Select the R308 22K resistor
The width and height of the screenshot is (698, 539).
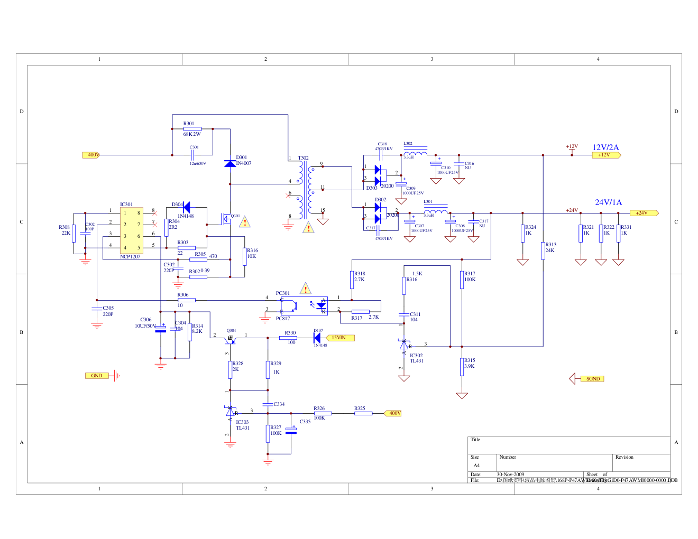(74, 233)
